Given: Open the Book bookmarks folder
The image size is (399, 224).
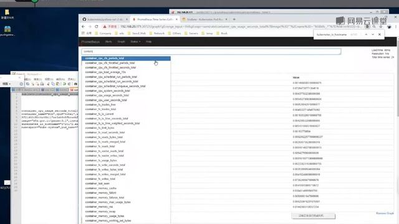Looking at the screenshot, I should (x=222, y=33).
